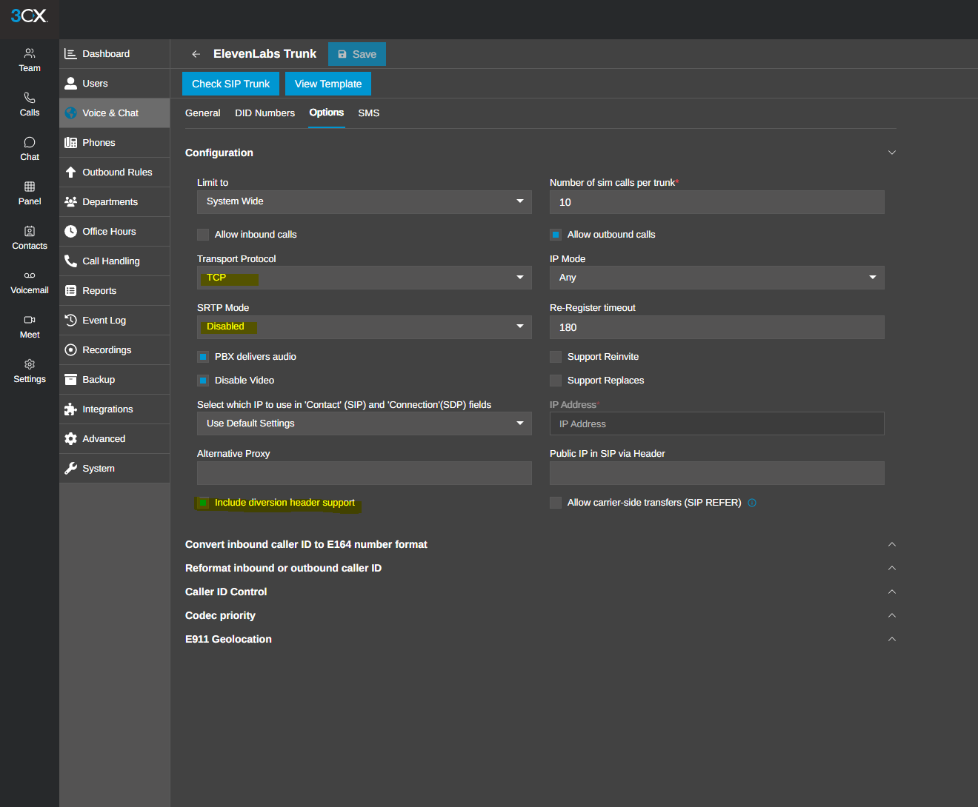
Task: Toggle Include diversion header support checkbox
Action: point(203,503)
